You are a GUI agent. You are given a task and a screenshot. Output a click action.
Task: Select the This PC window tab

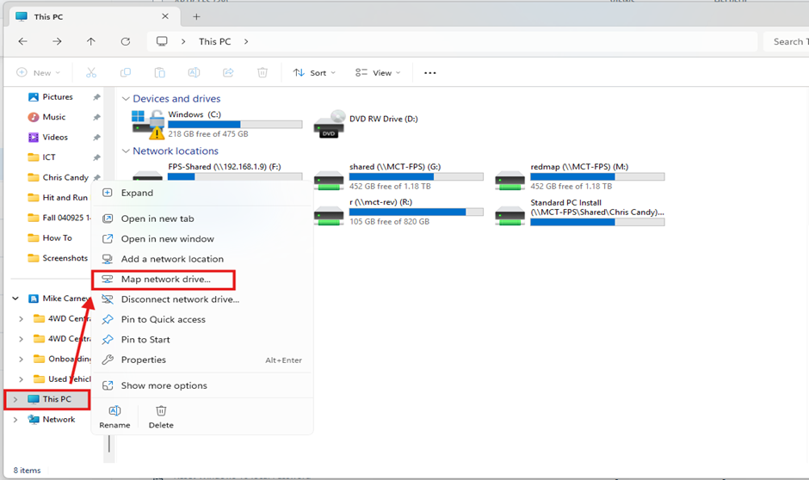click(x=93, y=16)
